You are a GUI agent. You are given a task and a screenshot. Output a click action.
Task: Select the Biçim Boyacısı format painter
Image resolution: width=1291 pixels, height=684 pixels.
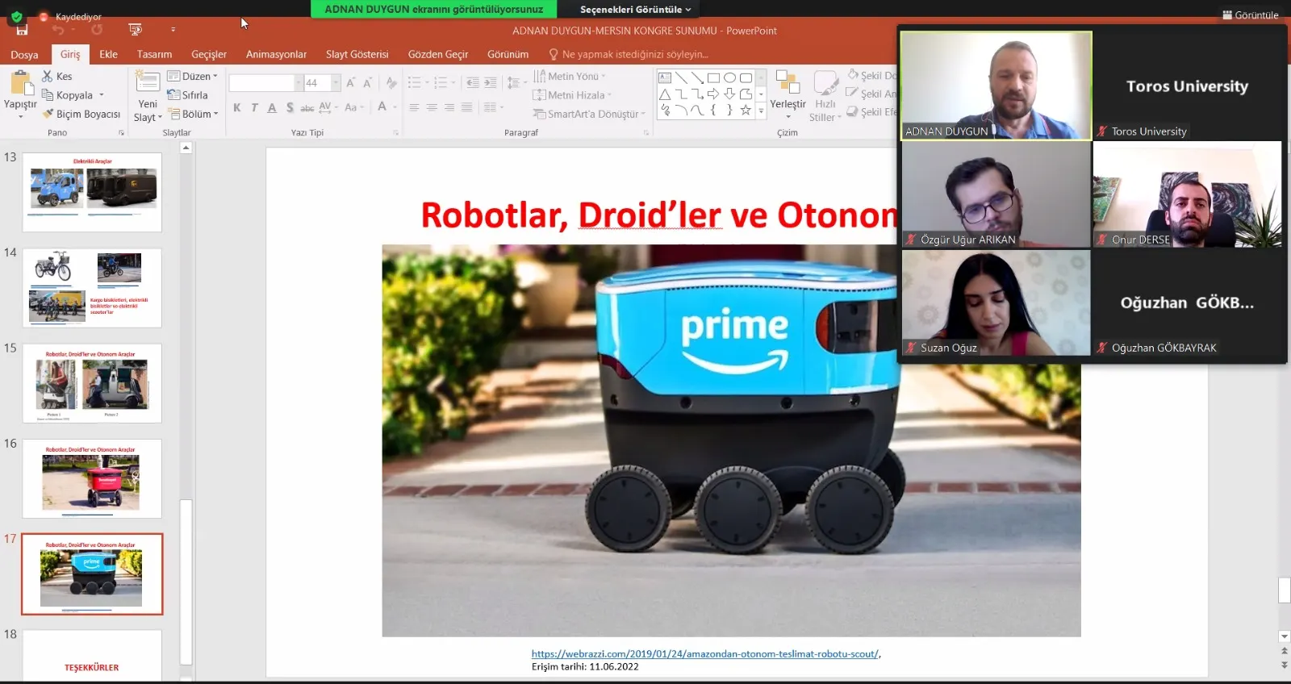(81, 114)
